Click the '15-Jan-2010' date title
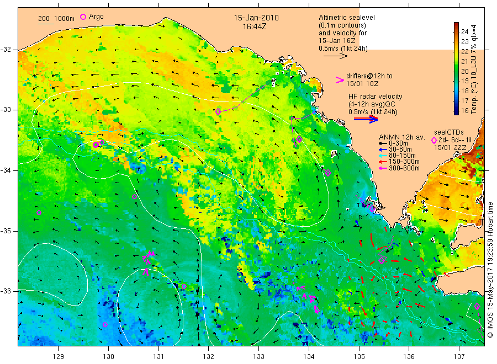Image resolution: width=497 pixels, height=364 pixels. [256, 18]
